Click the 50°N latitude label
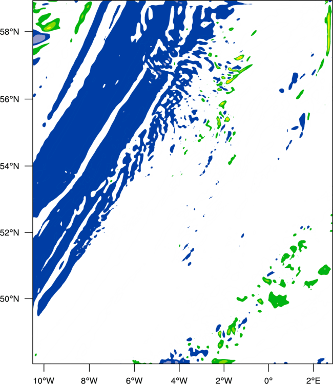This screenshot has height=384, width=333. [9, 299]
